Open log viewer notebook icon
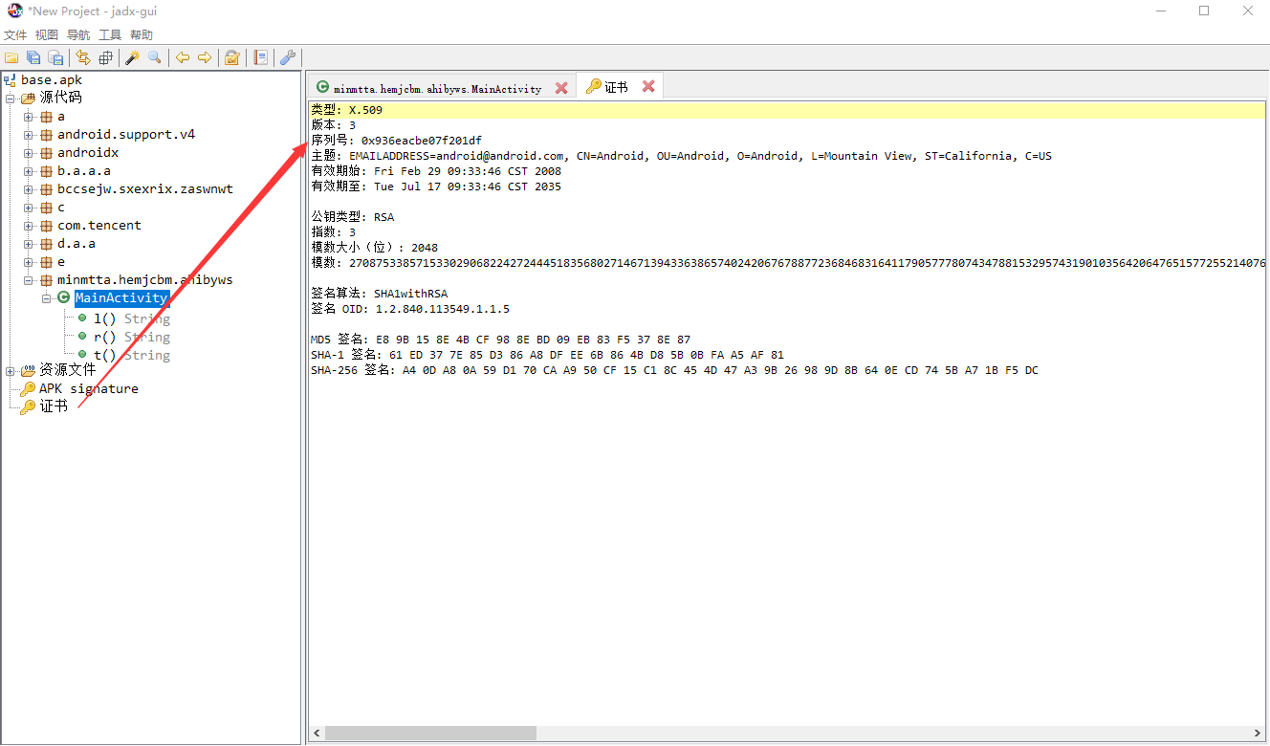Image resolution: width=1270 pixels, height=746 pixels. click(260, 57)
